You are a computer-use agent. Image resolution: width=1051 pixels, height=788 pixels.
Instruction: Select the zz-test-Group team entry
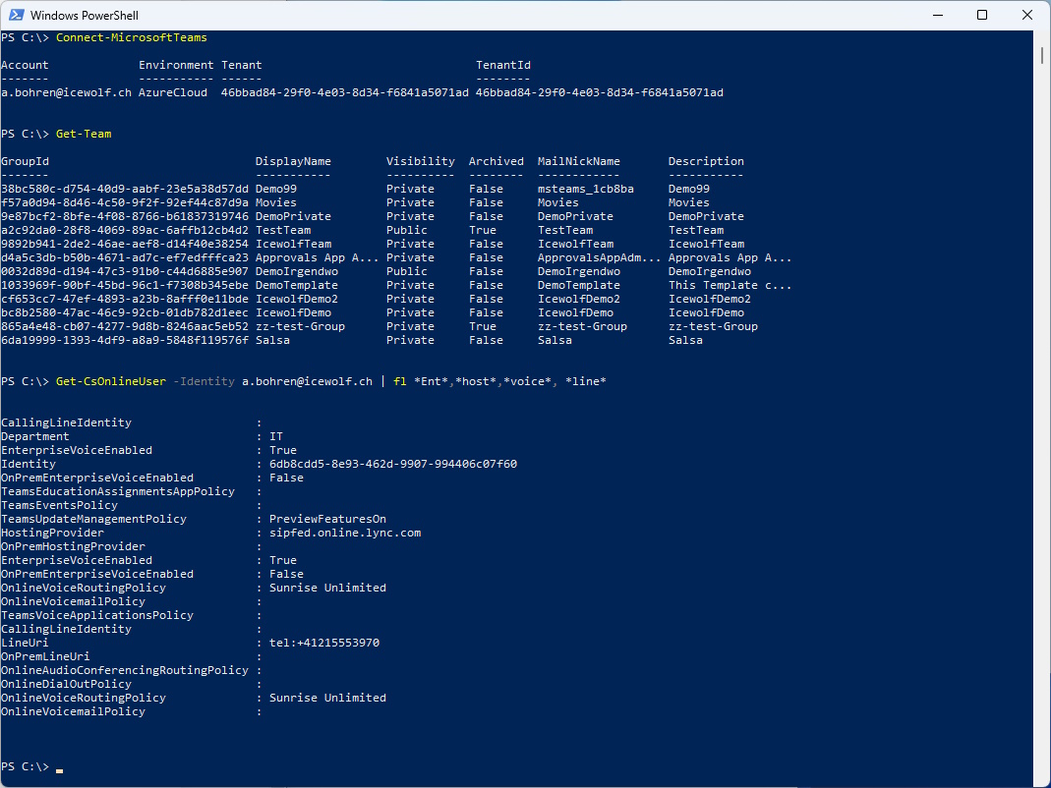pyautogui.click(x=292, y=325)
